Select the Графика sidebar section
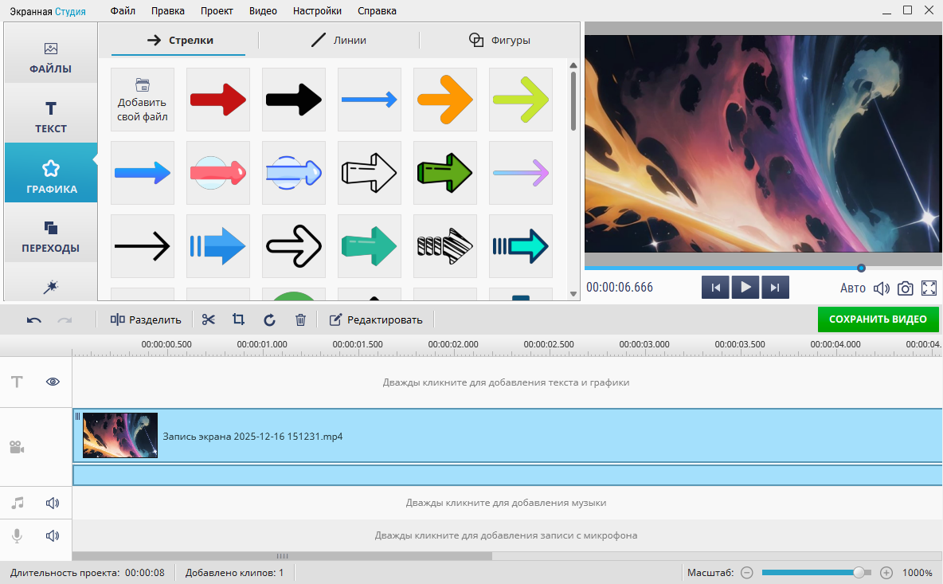943x584 pixels. 50,173
